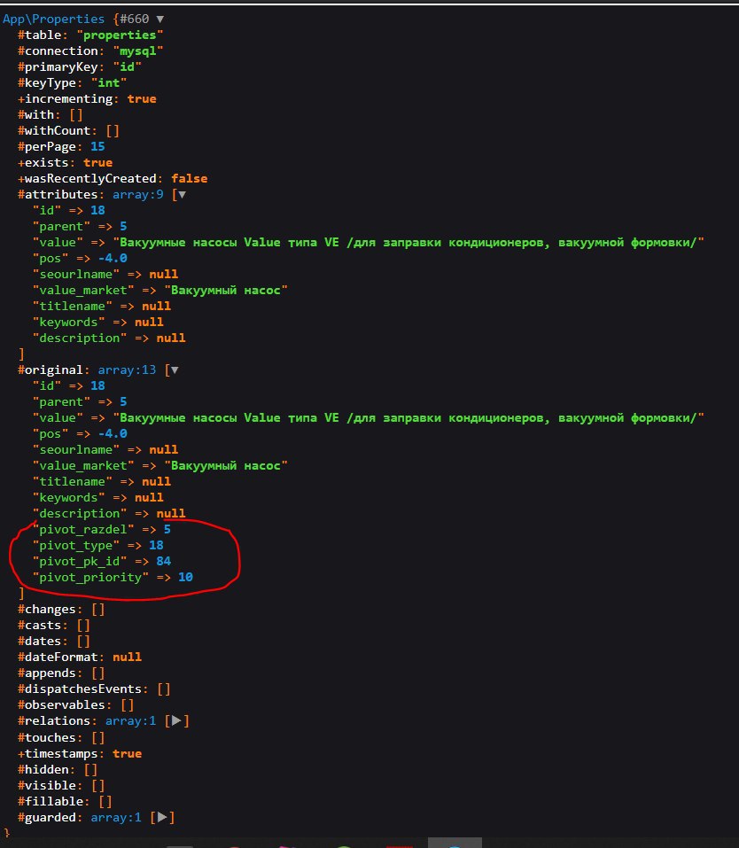The width and height of the screenshot is (739, 848).
Task: Click the #dispatchesEvents empty array brackets
Action: click(164, 689)
